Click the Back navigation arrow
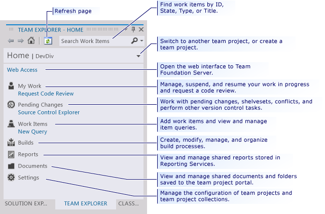The height and width of the screenshot is (214, 325). point(11,41)
